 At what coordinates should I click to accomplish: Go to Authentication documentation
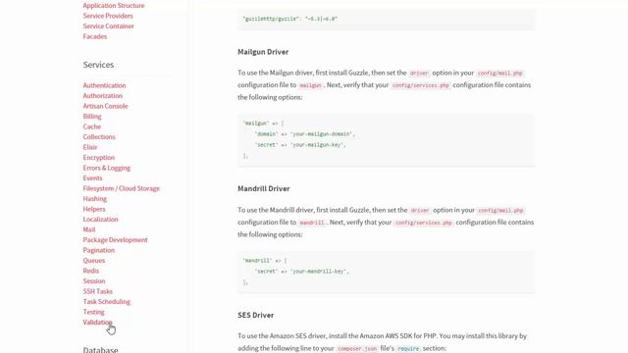pyautogui.click(x=104, y=85)
